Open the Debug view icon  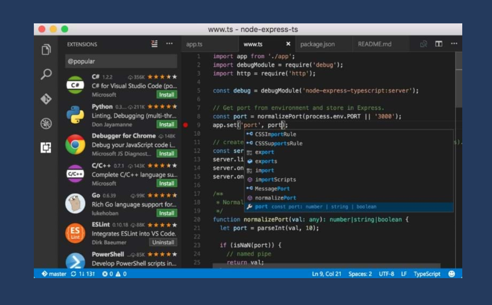pyautogui.click(x=46, y=124)
